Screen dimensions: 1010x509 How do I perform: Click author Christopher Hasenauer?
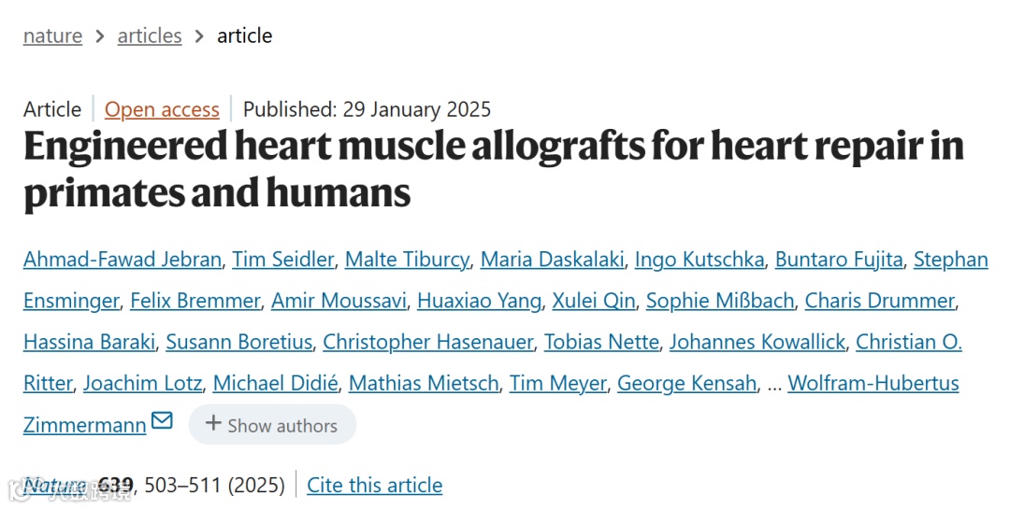(427, 342)
